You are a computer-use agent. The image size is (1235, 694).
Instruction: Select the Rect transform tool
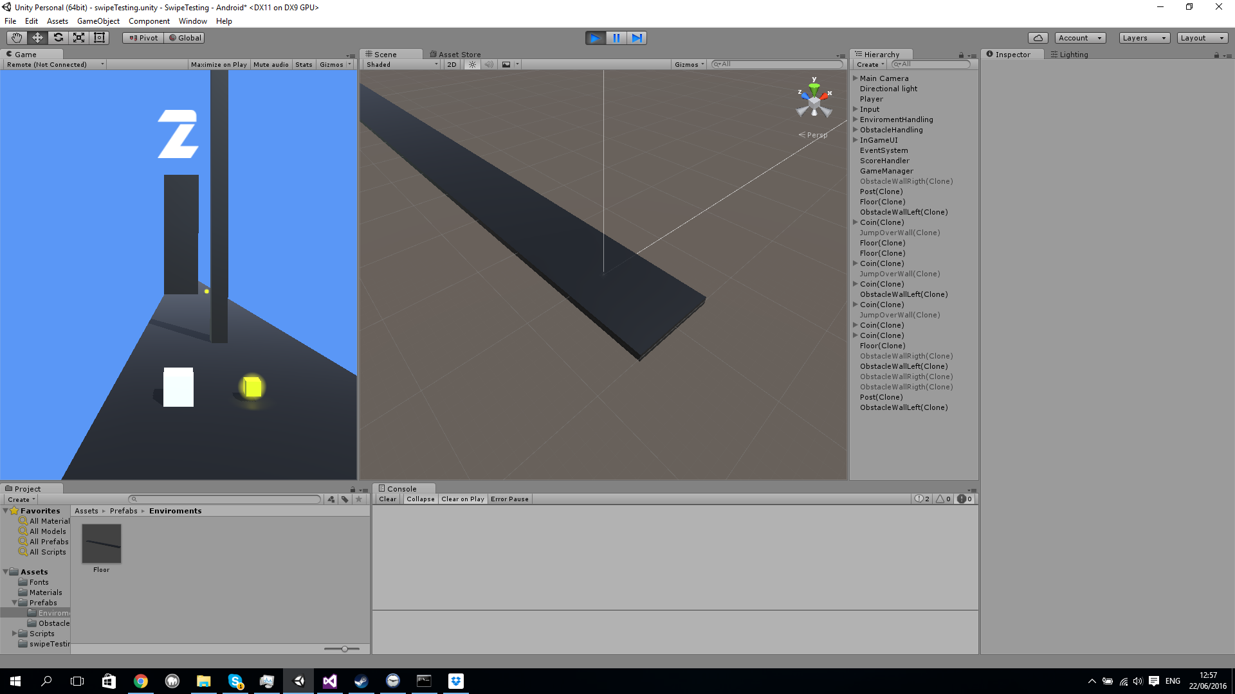[99, 38]
